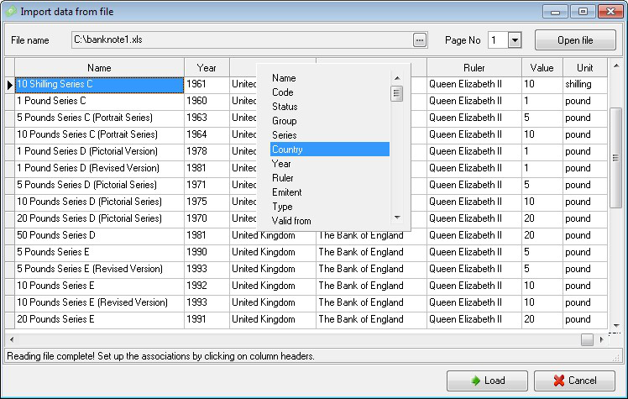
Task: Click the year cell 1978
Action: (207, 152)
